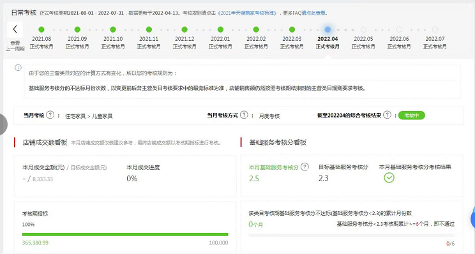
Task: Select the 2022.06 future month marker
Action: tap(399, 29)
